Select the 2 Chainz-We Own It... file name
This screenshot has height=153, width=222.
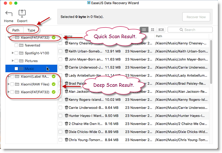pos(85,124)
